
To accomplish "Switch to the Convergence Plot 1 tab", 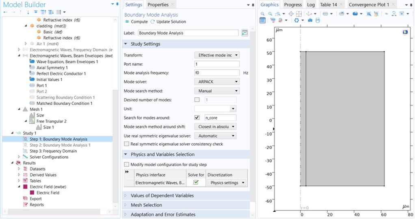I will 369,4.
